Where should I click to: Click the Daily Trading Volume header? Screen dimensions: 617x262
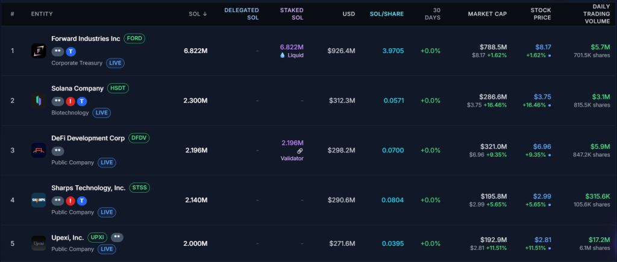(595, 14)
